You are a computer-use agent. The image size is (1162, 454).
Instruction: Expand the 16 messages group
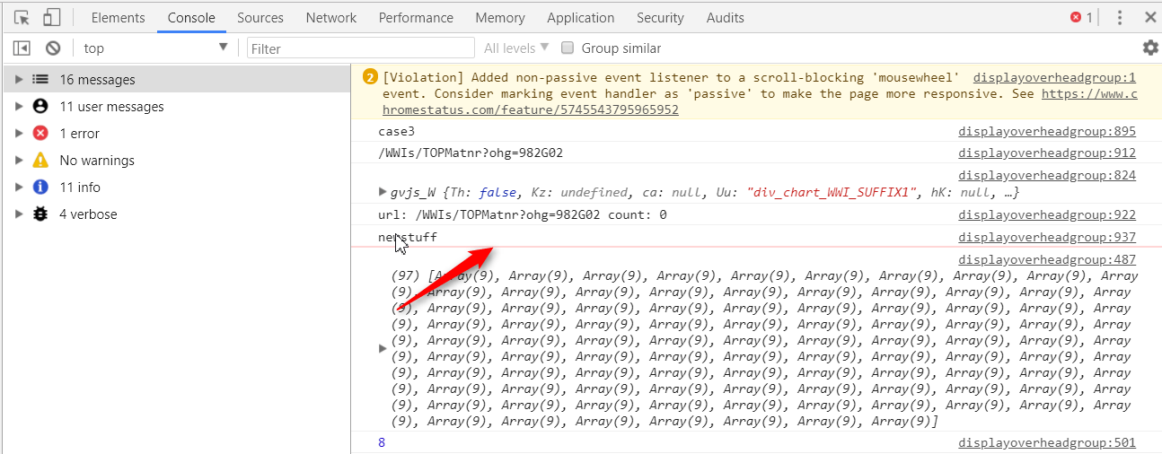[x=19, y=80]
